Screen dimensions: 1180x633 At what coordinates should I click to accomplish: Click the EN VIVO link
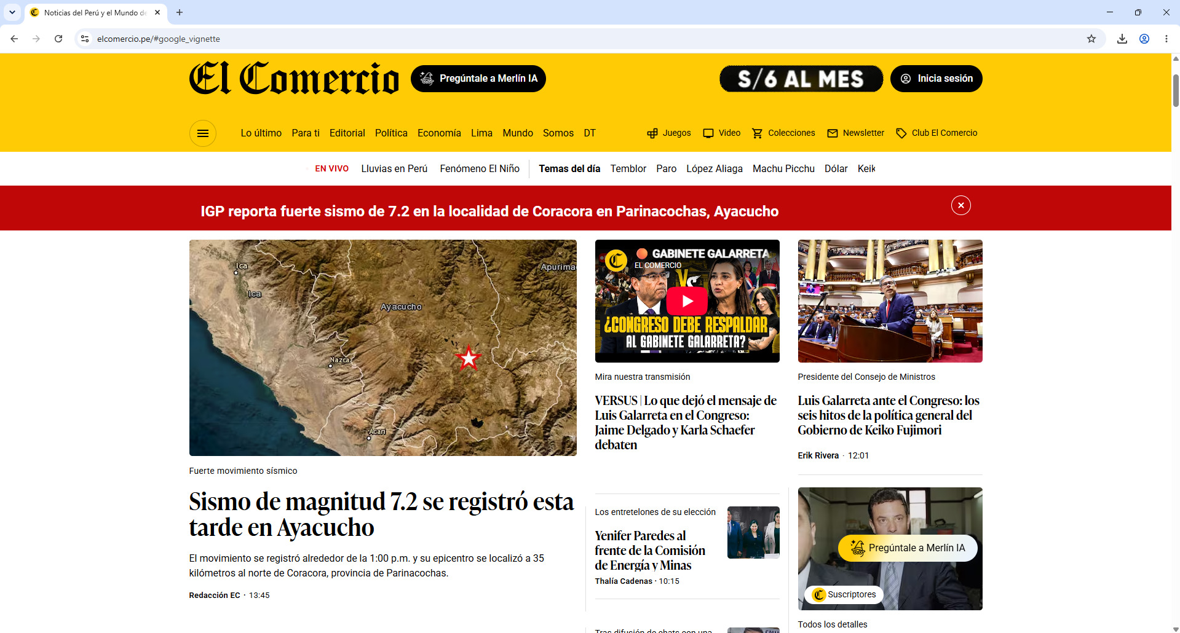pyautogui.click(x=331, y=169)
